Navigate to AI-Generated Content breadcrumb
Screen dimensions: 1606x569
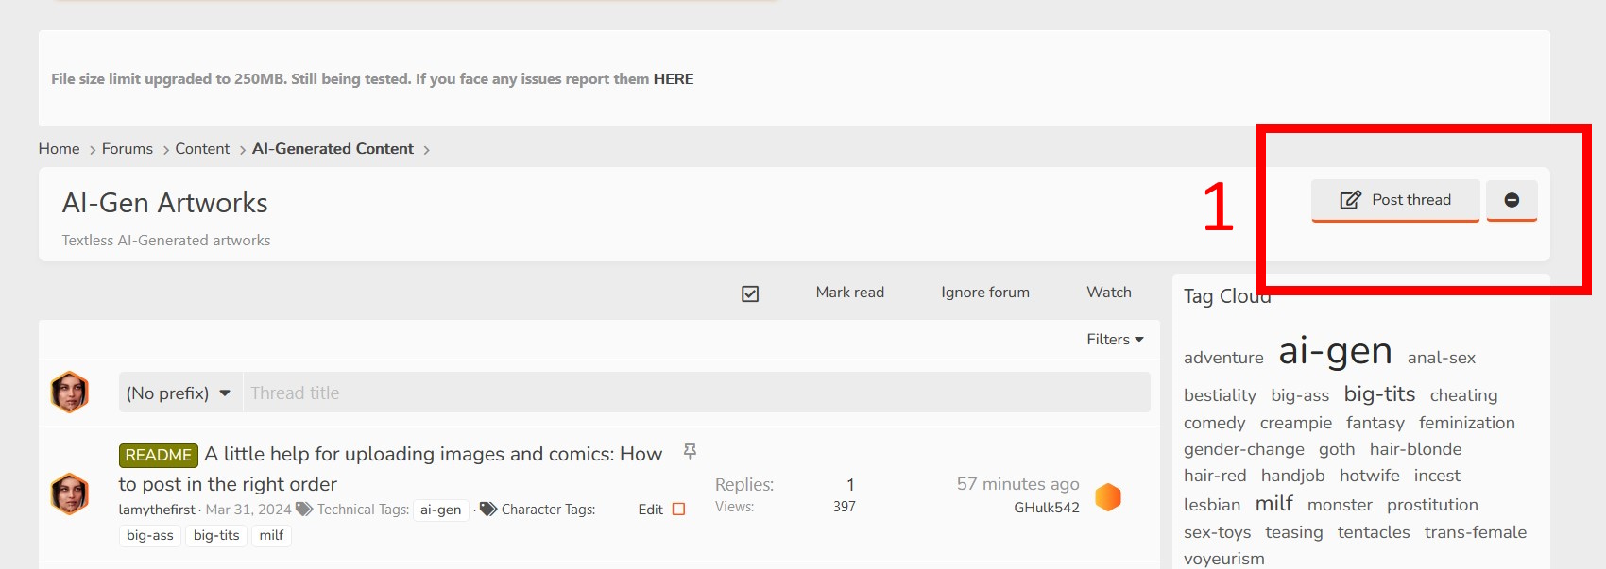click(333, 149)
